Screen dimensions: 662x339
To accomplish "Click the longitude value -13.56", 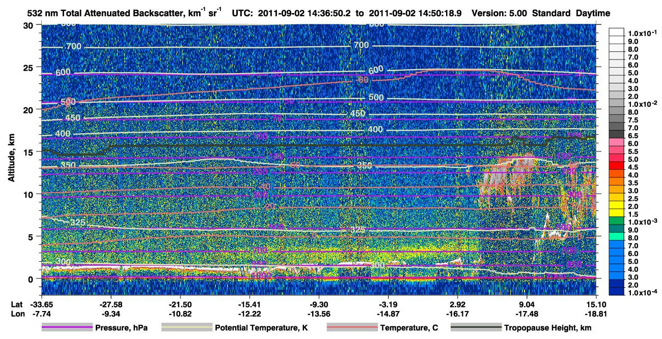I will tap(319, 314).
